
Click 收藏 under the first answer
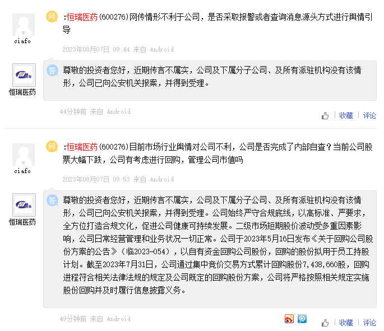click(346, 115)
